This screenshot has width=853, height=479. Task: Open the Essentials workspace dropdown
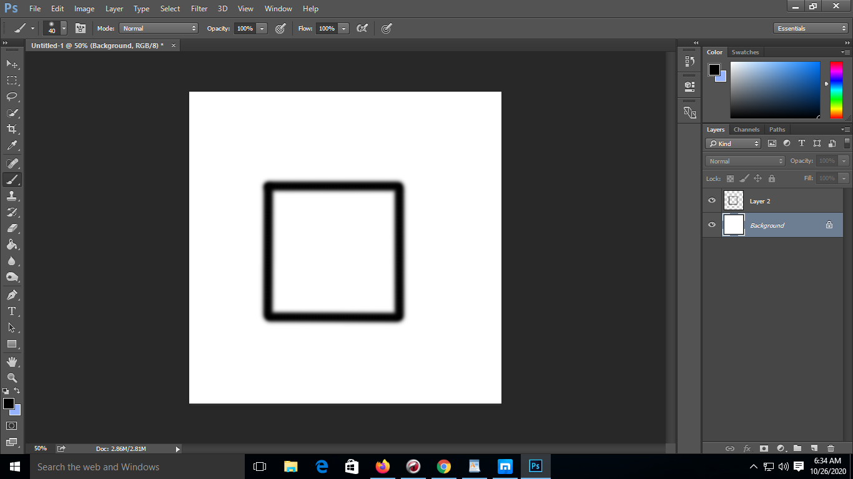pyautogui.click(x=811, y=28)
